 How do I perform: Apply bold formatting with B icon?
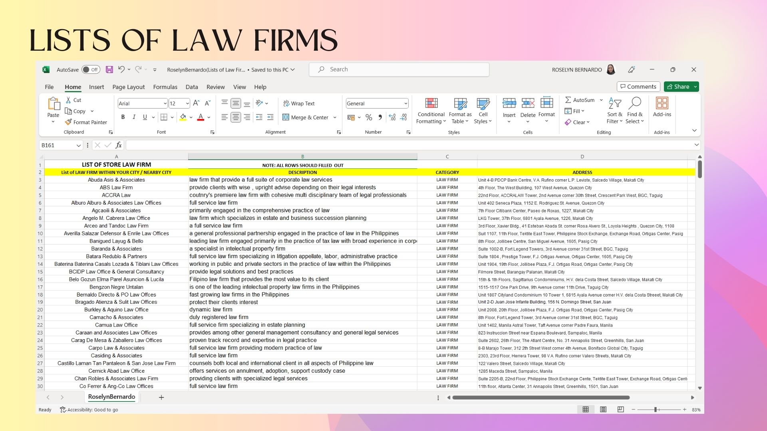123,117
